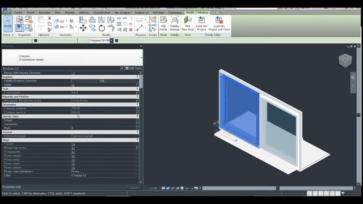This screenshot has height=204, width=363.
Task: Collapse the Materials and Finishes section
Action: click(137, 96)
